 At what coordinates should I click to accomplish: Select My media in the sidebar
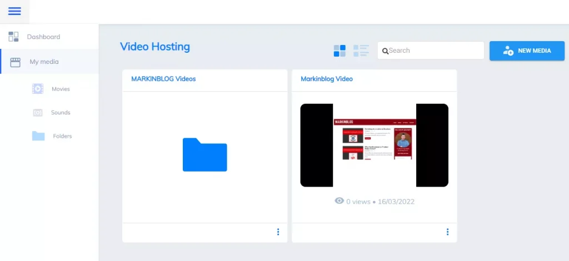44,62
